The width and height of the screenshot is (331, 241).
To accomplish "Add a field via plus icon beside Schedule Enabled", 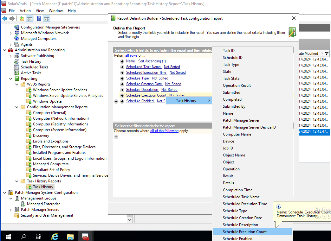I will [x=116, y=101].
